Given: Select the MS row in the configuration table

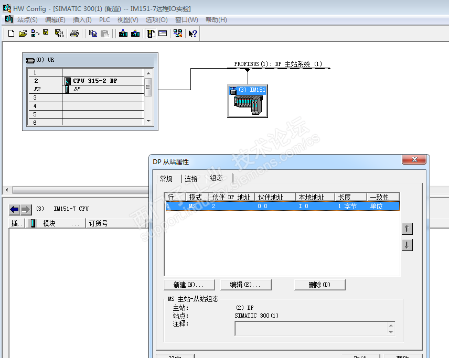Looking at the screenshot, I should (x=283, y=206).
